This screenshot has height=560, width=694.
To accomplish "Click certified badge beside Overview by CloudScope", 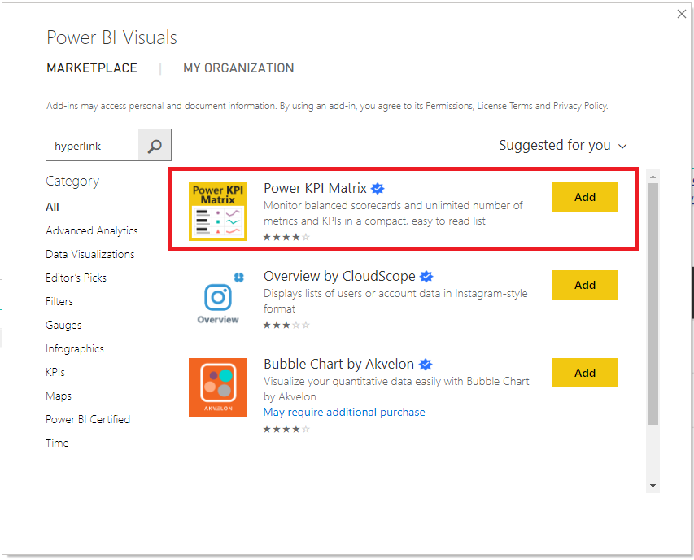I will pyautogui.click(x=426, y=277).
